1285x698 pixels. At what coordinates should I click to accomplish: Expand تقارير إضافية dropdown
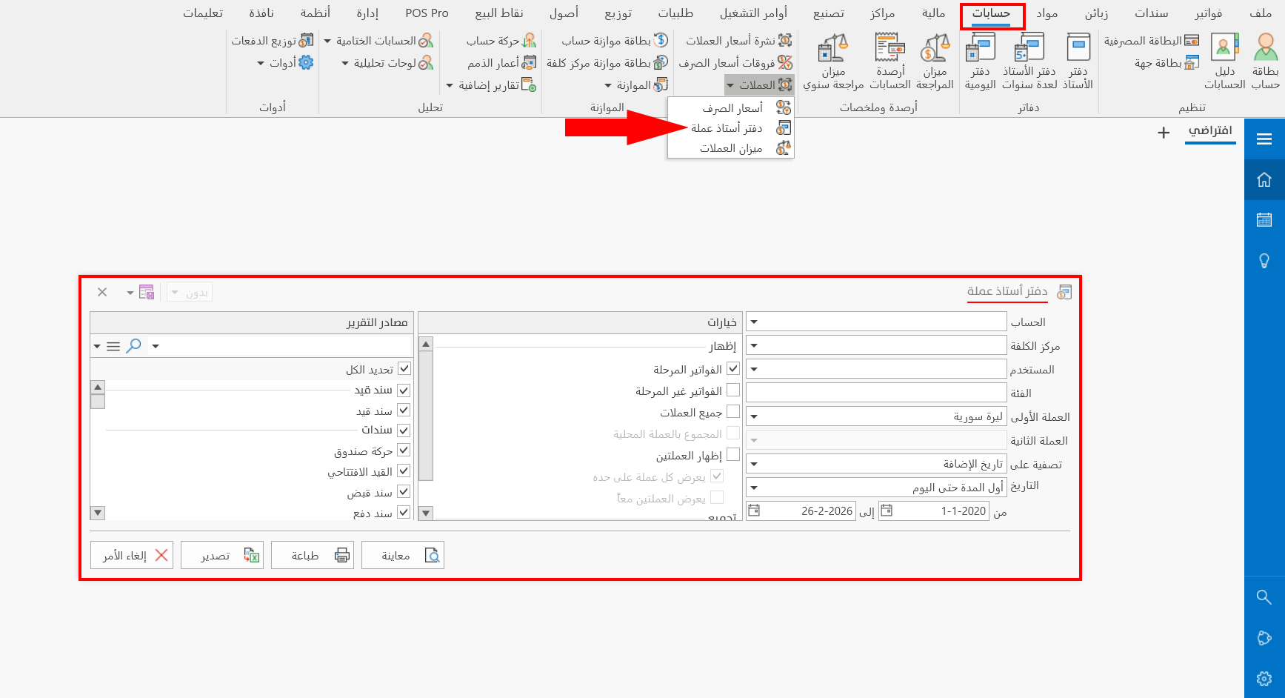coord(490,85)
